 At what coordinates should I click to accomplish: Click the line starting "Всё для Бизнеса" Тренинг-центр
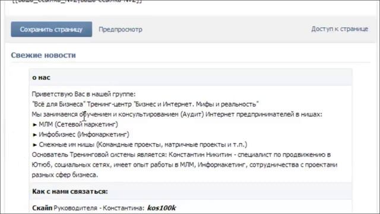[145, 104]
